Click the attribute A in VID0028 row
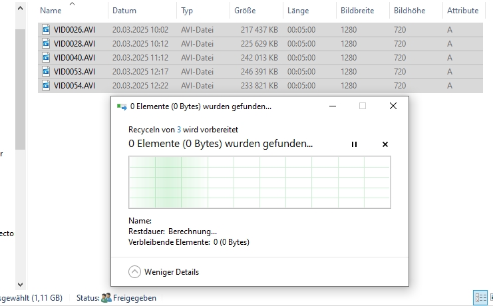The height and width of the screenshot is (306, 493). [x=450, y=43]
